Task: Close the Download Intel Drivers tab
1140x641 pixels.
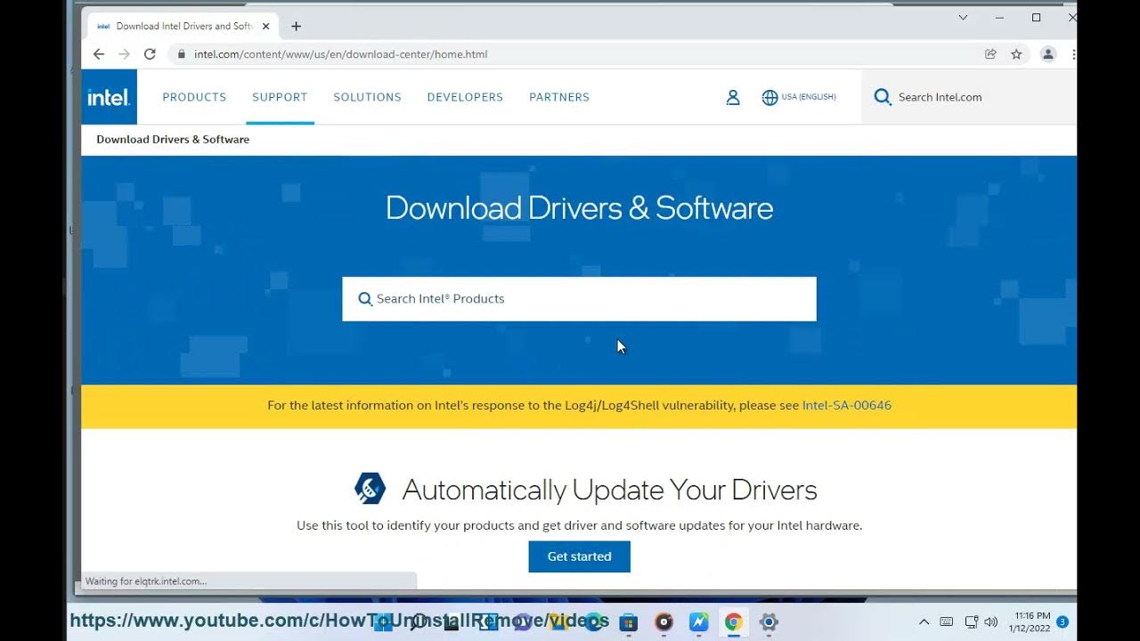Action: 265,26
